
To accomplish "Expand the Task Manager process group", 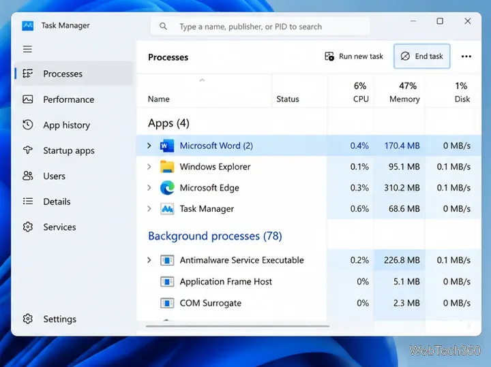I will [x=149, y=208].
